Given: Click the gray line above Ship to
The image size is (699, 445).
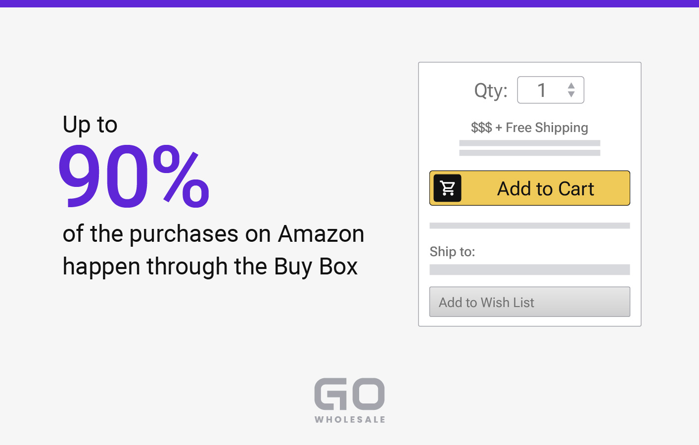Looking at the screenshot, I should coord(530,225).
